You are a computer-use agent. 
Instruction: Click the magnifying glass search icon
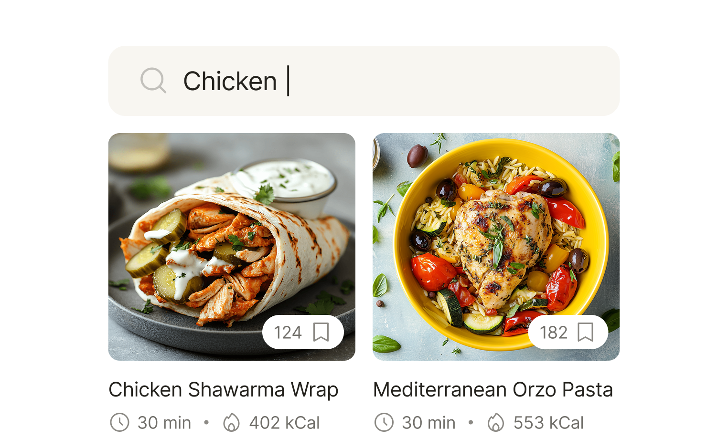tap(153, 81)
